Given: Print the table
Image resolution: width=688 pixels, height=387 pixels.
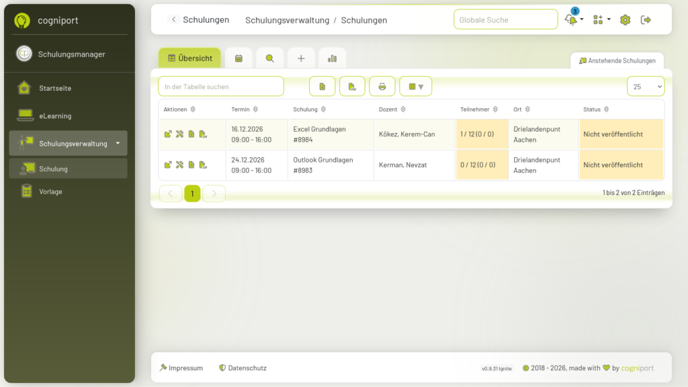Looking at the screenshot, I should pos(382,87).
